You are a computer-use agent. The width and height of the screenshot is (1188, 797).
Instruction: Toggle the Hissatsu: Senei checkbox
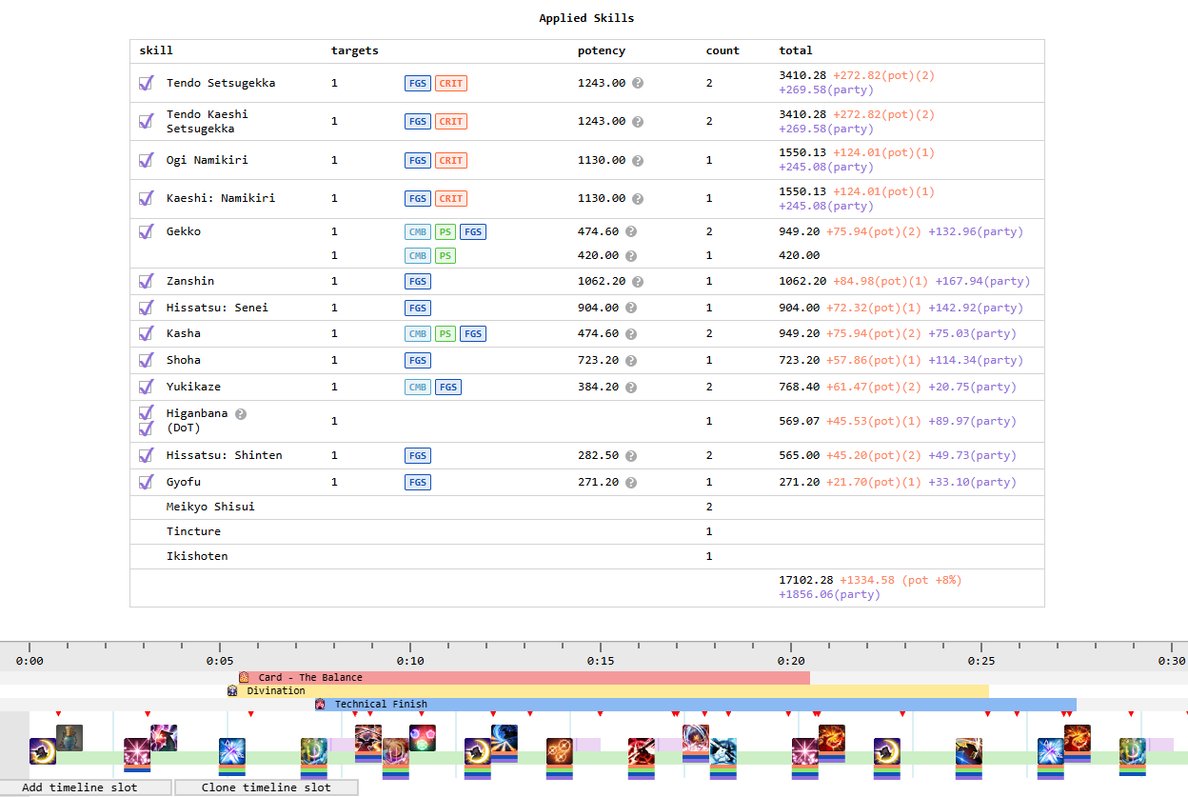[x=146, y=309]
